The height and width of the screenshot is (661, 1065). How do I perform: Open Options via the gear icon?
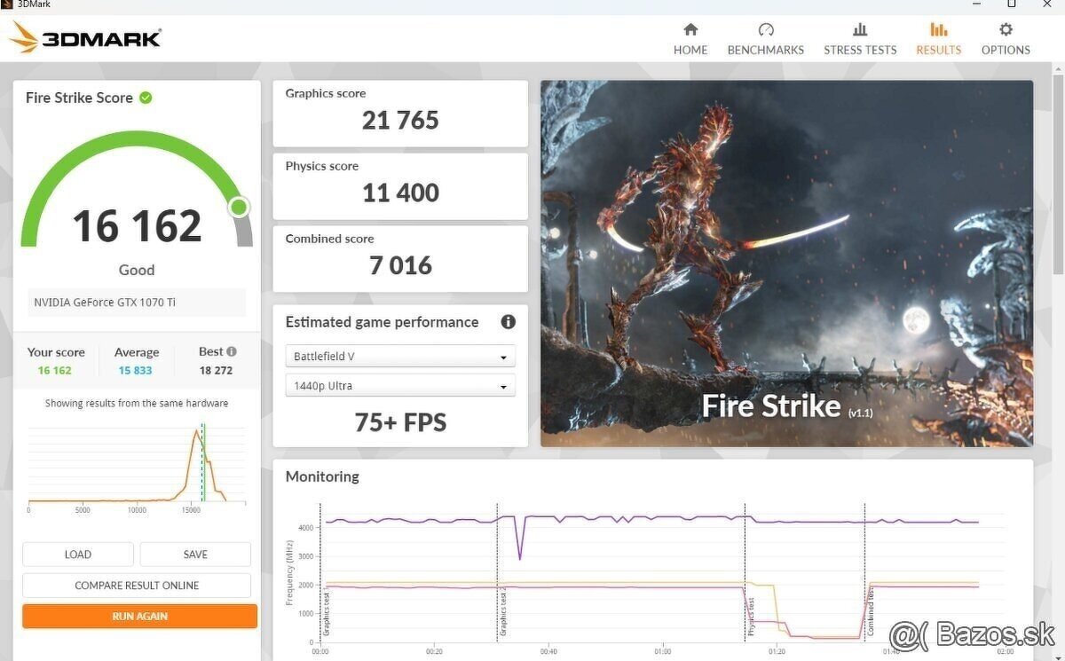tap(1006, 29)
